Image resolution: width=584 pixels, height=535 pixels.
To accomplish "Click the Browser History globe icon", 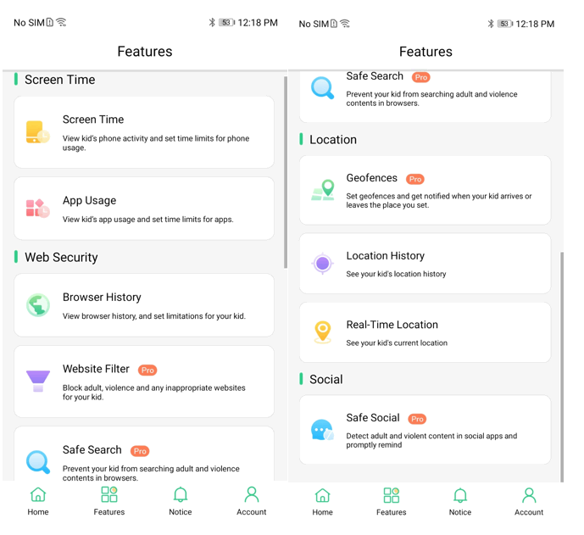I will point(37,305).
